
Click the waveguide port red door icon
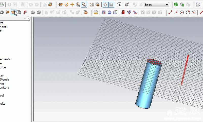pyautogui.click(x=123, y=13)
